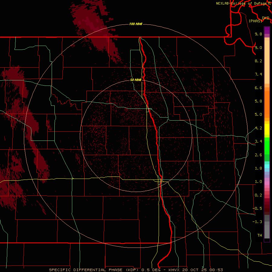Select the 9.8 legend value
Image resolution: width=272 pixels, height=272 pixels.
(258, 34)
